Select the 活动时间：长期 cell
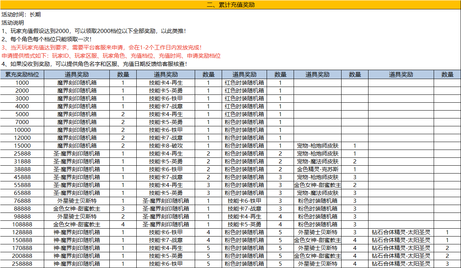Screen dimensions: 461x268 pos(21,15)
